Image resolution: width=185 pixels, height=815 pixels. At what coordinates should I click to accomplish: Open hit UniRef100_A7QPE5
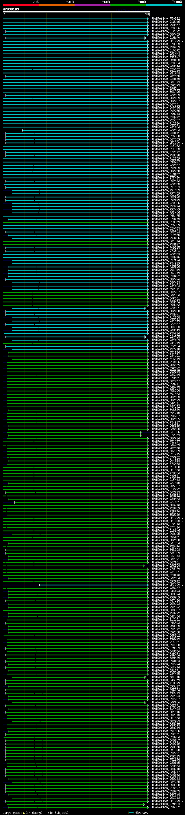pyautogui.click(x=166, y=44)
